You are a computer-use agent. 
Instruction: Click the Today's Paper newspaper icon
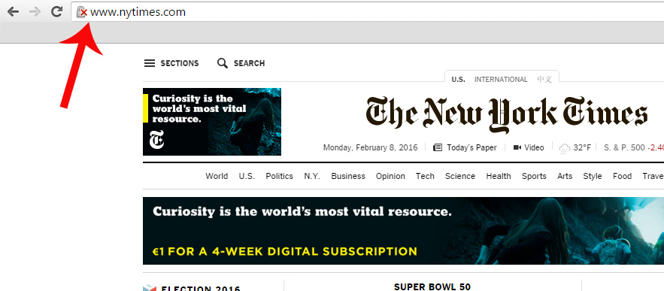tap(438, 148)
